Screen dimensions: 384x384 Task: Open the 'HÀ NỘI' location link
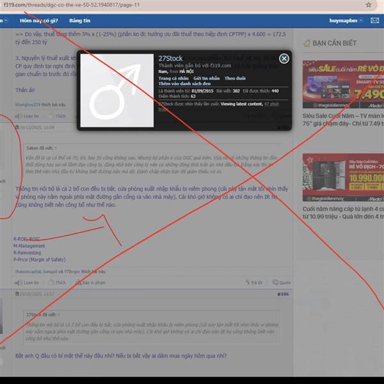pyautogui.click(x=186, y=72)
